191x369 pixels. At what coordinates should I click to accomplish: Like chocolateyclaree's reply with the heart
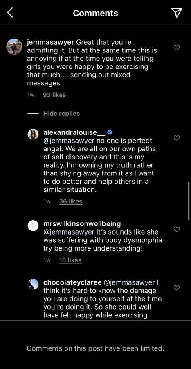[x=177, y=288]
